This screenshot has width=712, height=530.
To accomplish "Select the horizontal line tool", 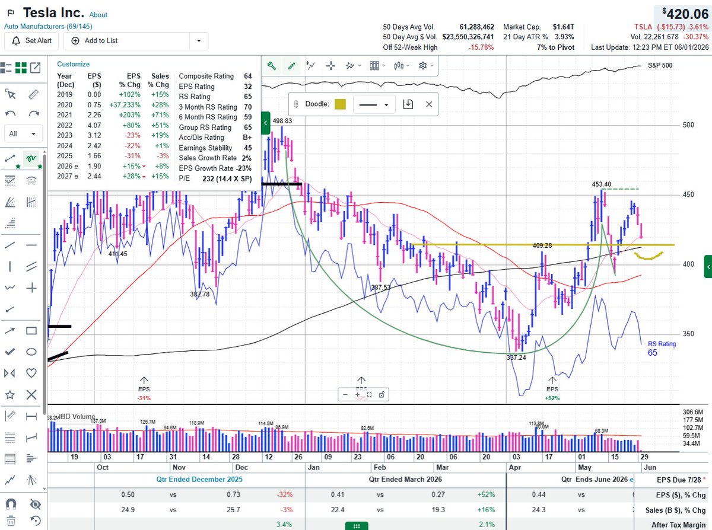I will (x=31, y=245).
